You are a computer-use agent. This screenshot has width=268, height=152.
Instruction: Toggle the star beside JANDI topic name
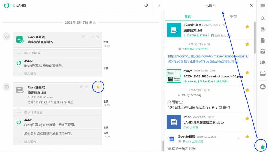point(14,5)
